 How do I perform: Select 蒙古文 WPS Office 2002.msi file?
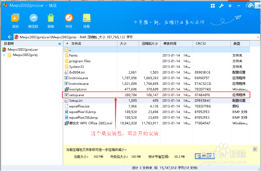157,123
